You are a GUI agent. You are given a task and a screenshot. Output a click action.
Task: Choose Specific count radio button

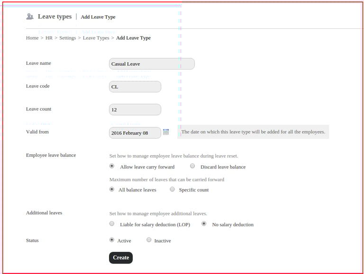[172, 189]
